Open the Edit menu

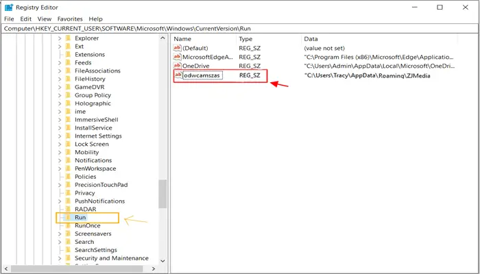tap(26, 18)
